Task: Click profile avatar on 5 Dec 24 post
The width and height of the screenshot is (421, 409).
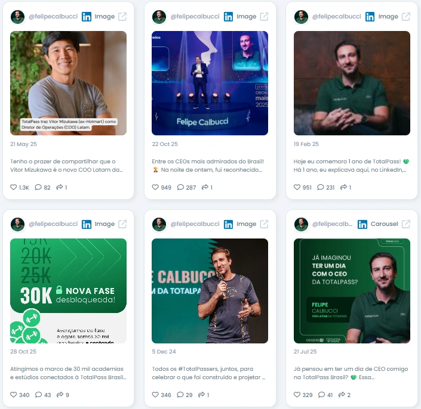Action: tap(159, 224)
